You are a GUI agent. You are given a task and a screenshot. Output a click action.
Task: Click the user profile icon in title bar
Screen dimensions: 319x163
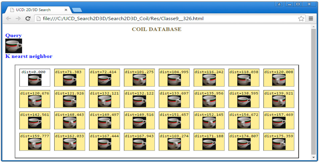[279, 4]
